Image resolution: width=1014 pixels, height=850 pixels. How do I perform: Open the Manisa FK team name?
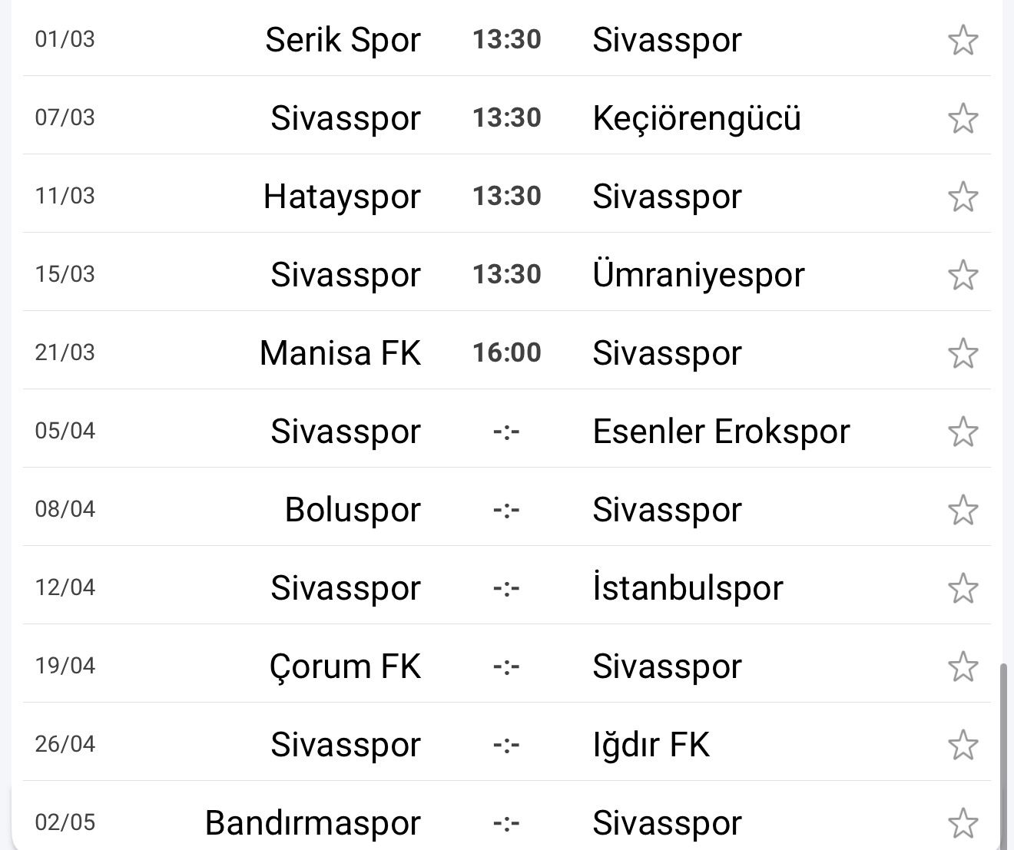click(x=340, y=353)
